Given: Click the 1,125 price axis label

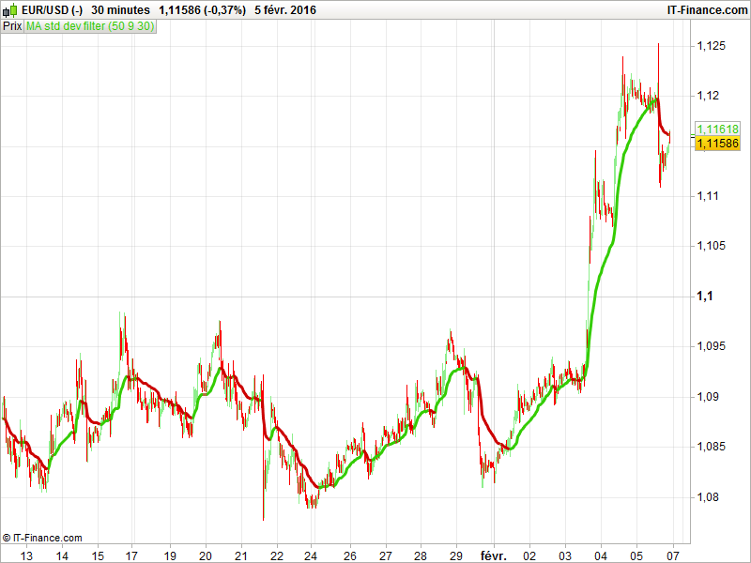Looking at the screenshot, I should 711,44.
